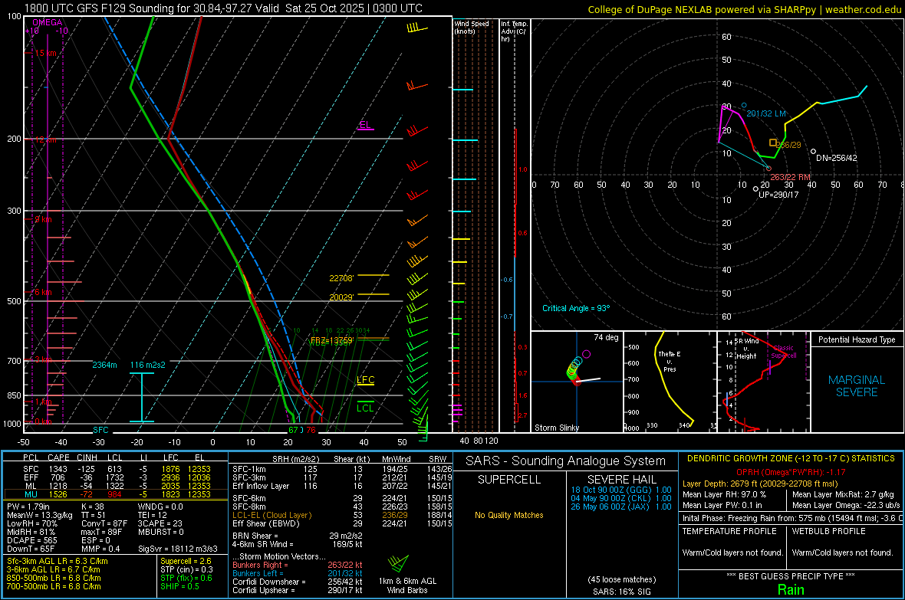Click the Corfidi Downshear = 256/42 kt line
Image resolution: width=905 pixels, height=600 pixels.
click(x=298, y=582)
